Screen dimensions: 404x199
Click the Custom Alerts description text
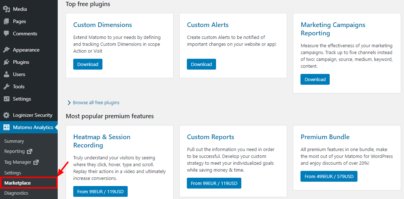[232, 41]
